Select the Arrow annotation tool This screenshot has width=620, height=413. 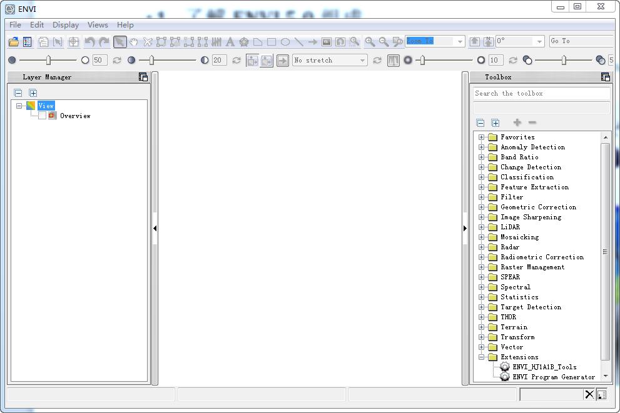point(313,41)
